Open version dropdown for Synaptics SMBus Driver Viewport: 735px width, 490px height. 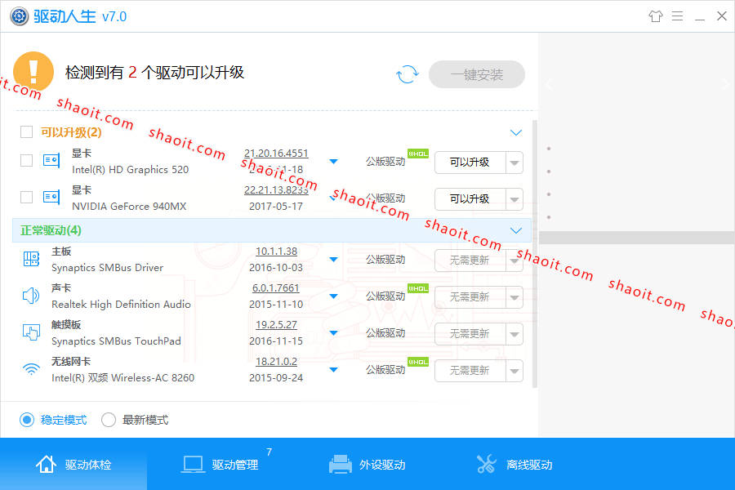coord(333,260)
